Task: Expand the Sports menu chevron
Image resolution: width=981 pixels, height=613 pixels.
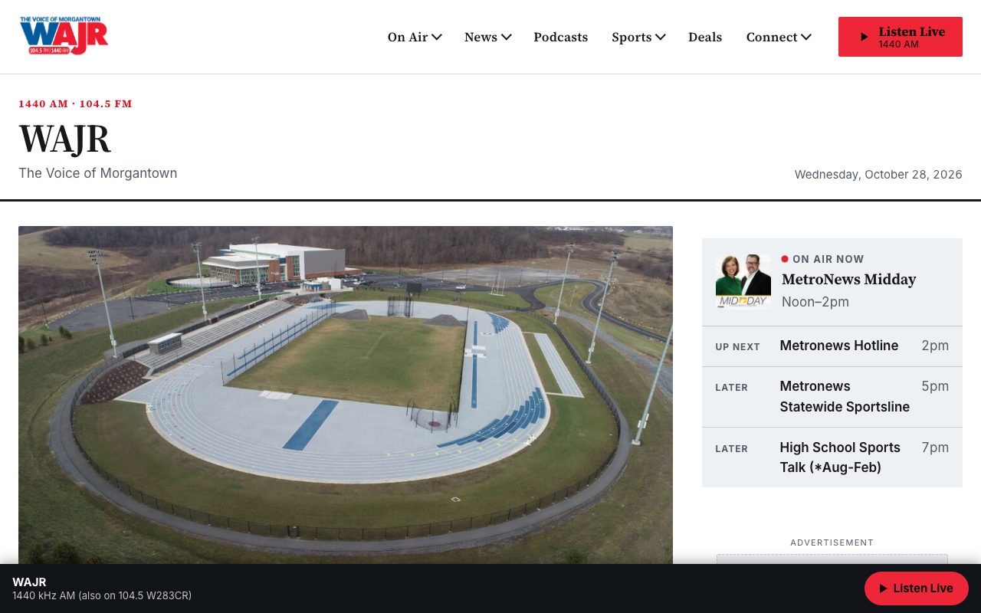Action: tap(661, 37)
